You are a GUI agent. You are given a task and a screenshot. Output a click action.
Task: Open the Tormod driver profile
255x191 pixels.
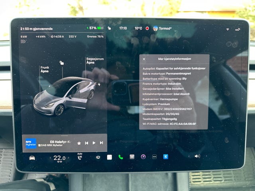[162, 28]
